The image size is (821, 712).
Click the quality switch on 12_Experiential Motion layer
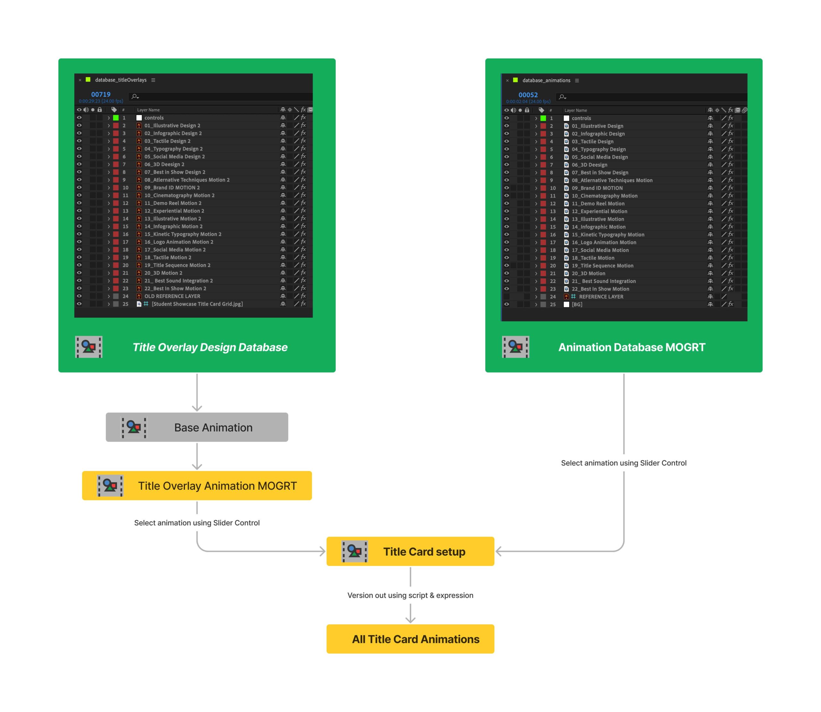pos(724,211)
